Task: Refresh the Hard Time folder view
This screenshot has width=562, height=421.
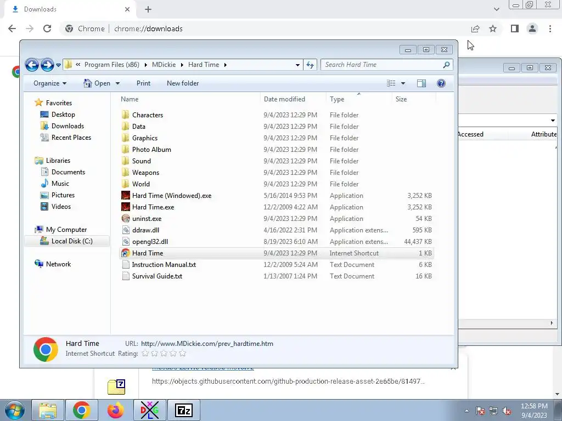Action: coord(310,65)
